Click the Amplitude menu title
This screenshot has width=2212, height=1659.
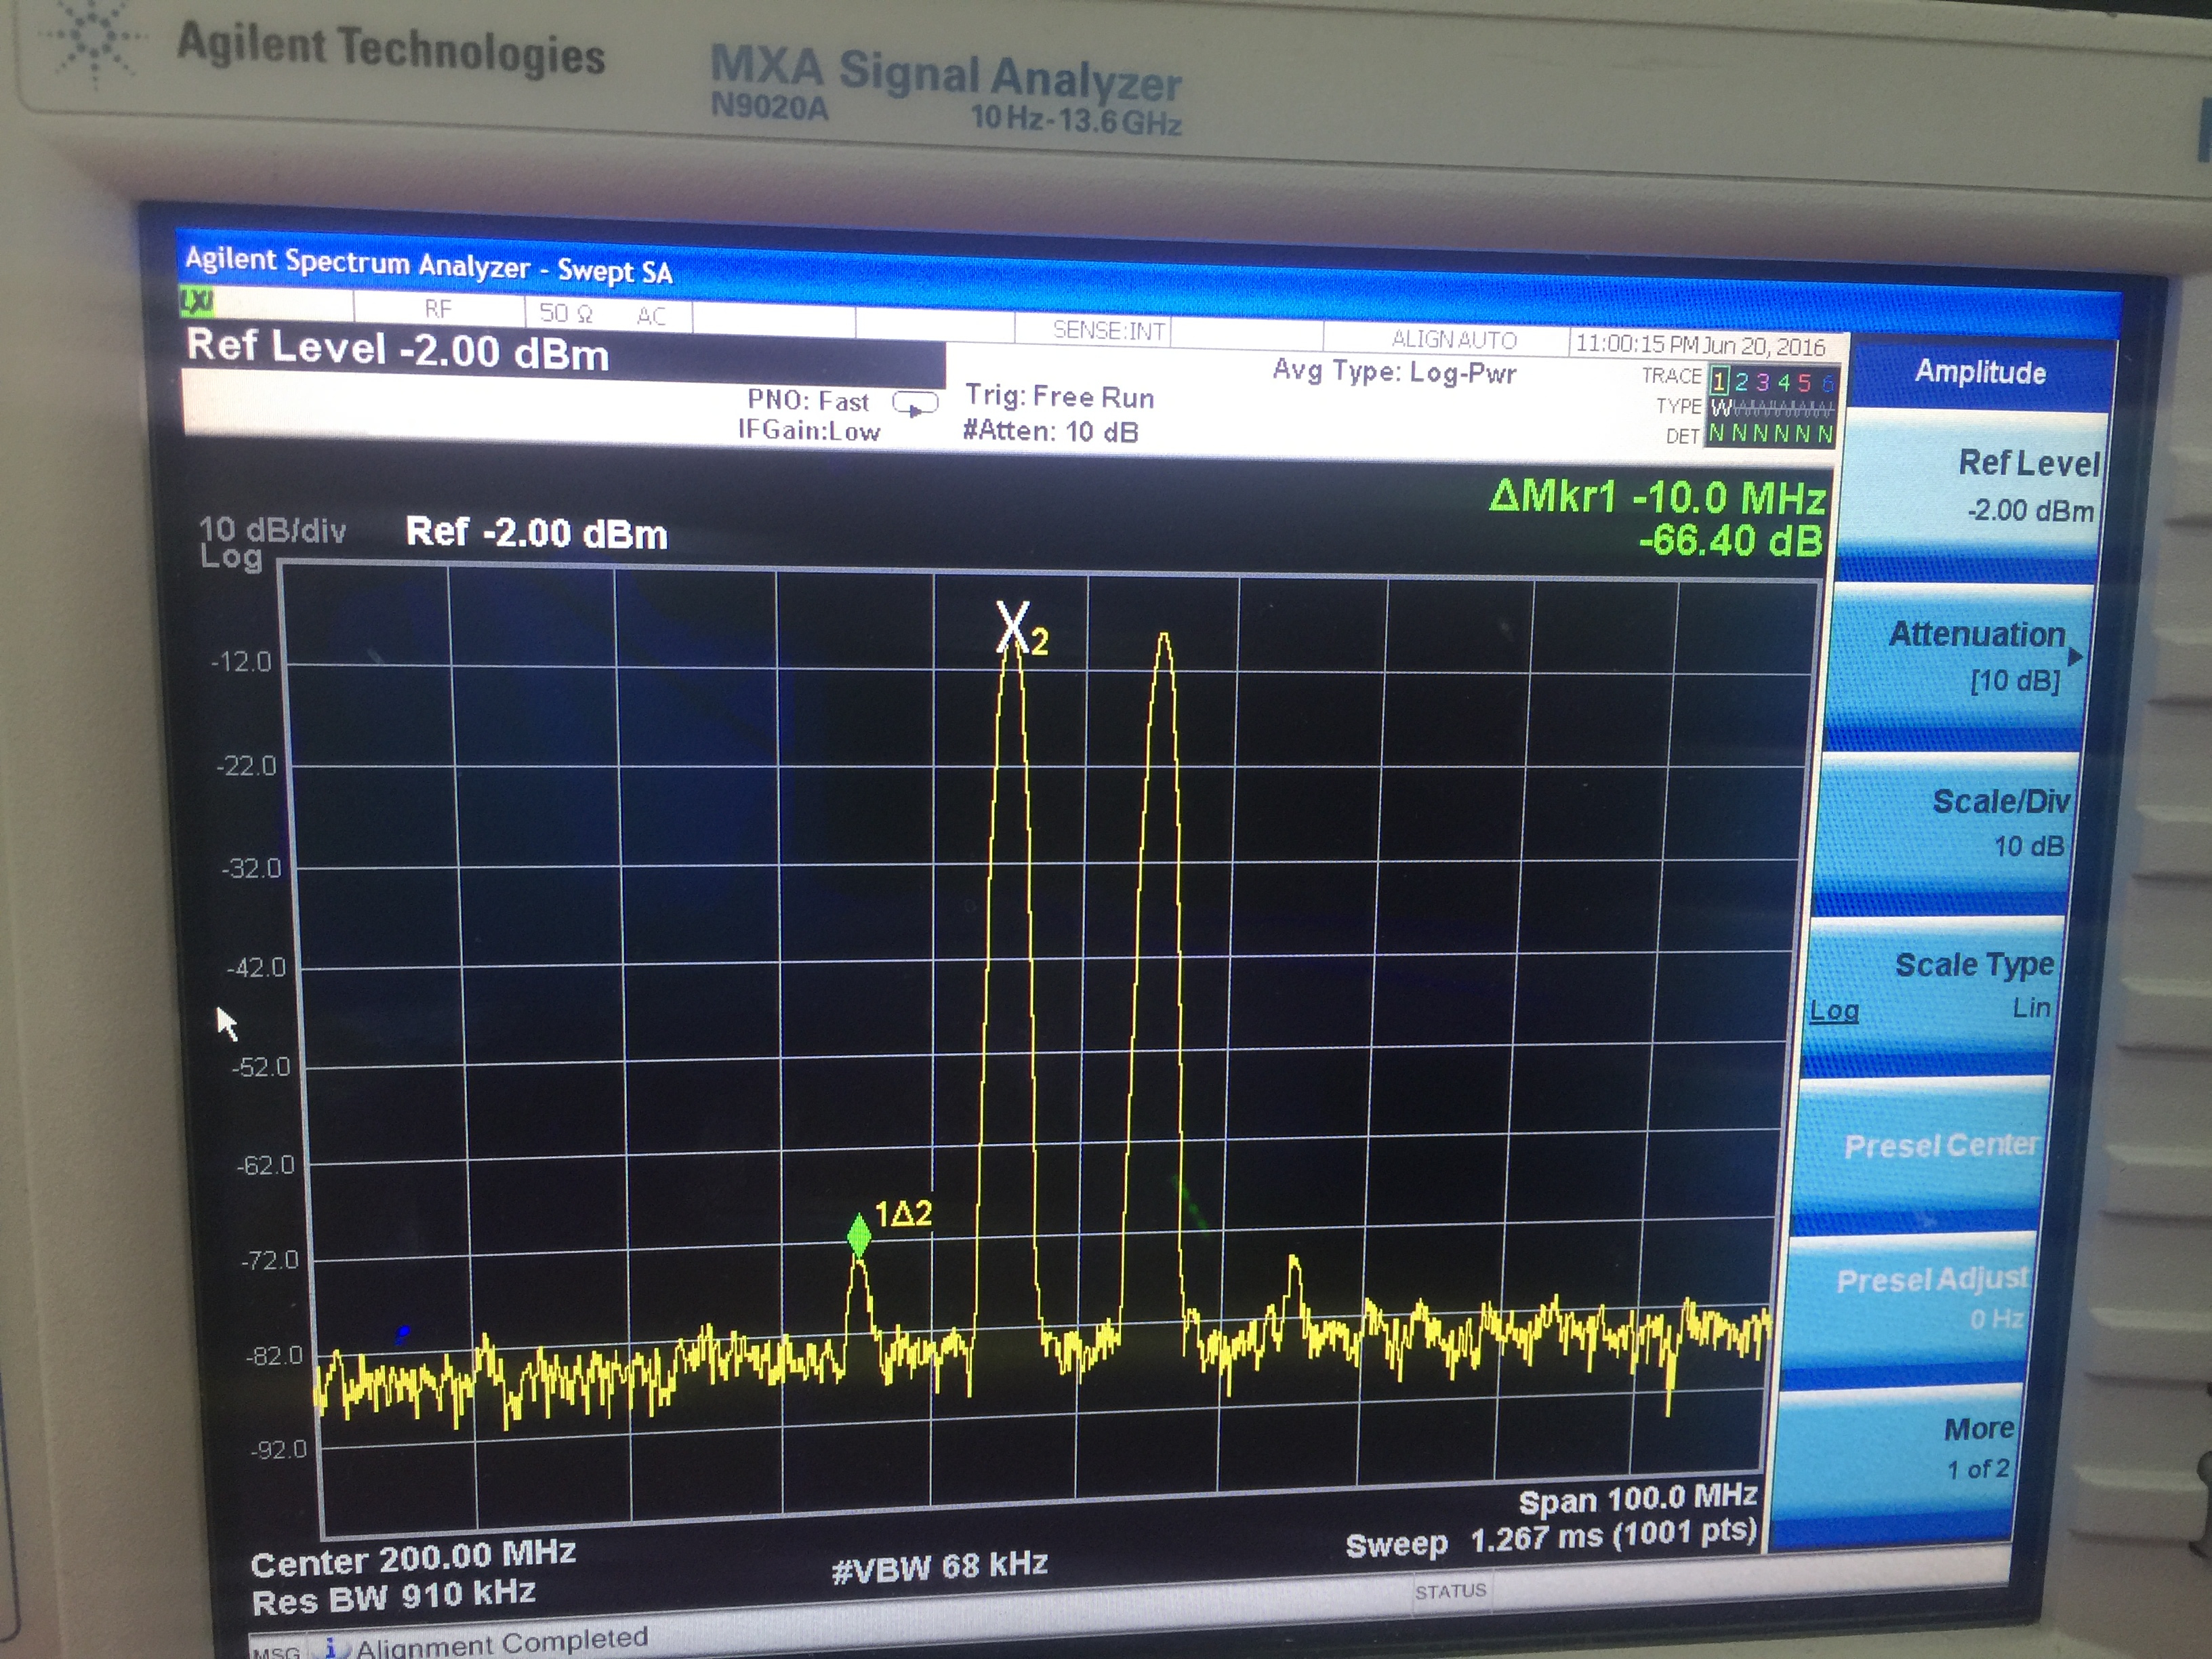(x=1980, y=372)
